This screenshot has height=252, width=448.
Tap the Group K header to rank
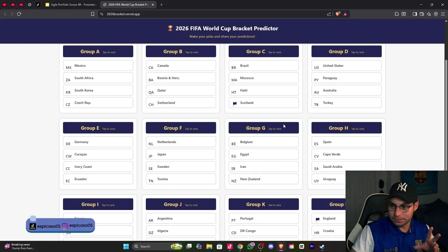[x=264, y=204]
